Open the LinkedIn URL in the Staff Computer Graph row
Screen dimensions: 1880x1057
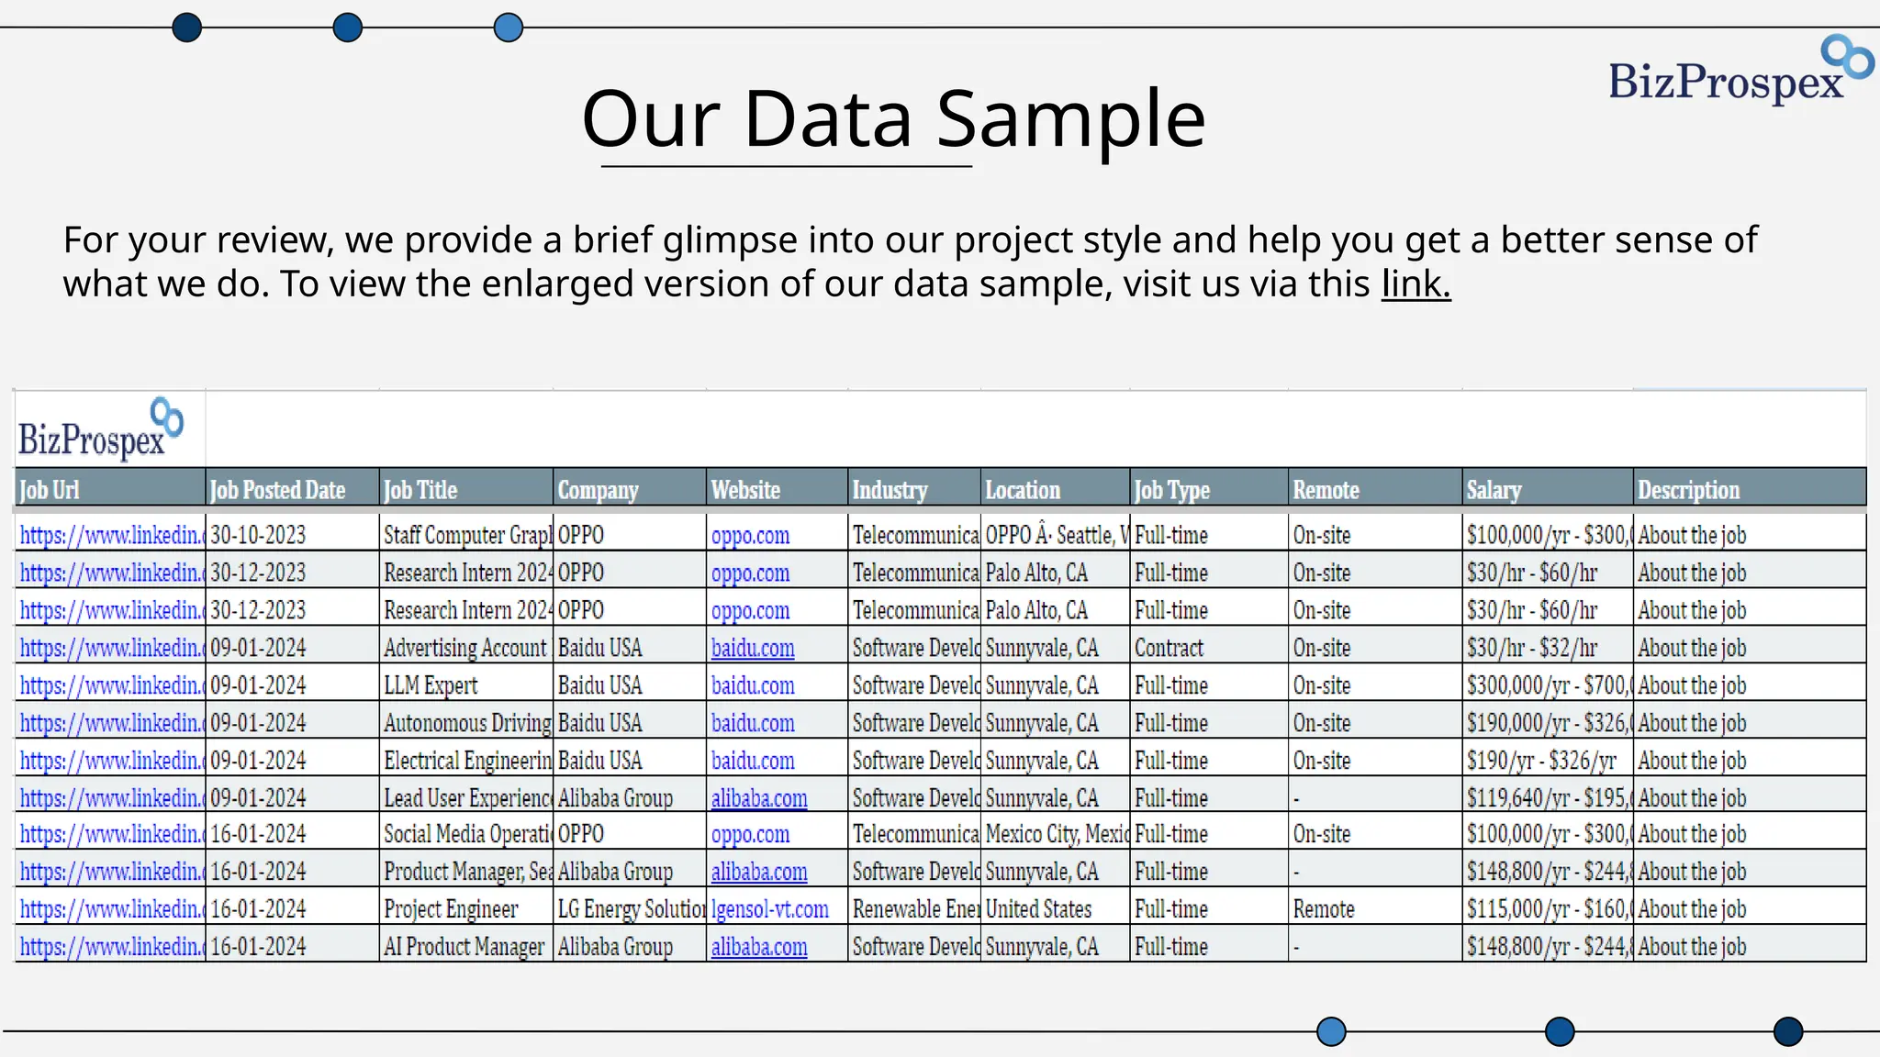(111, 535)
